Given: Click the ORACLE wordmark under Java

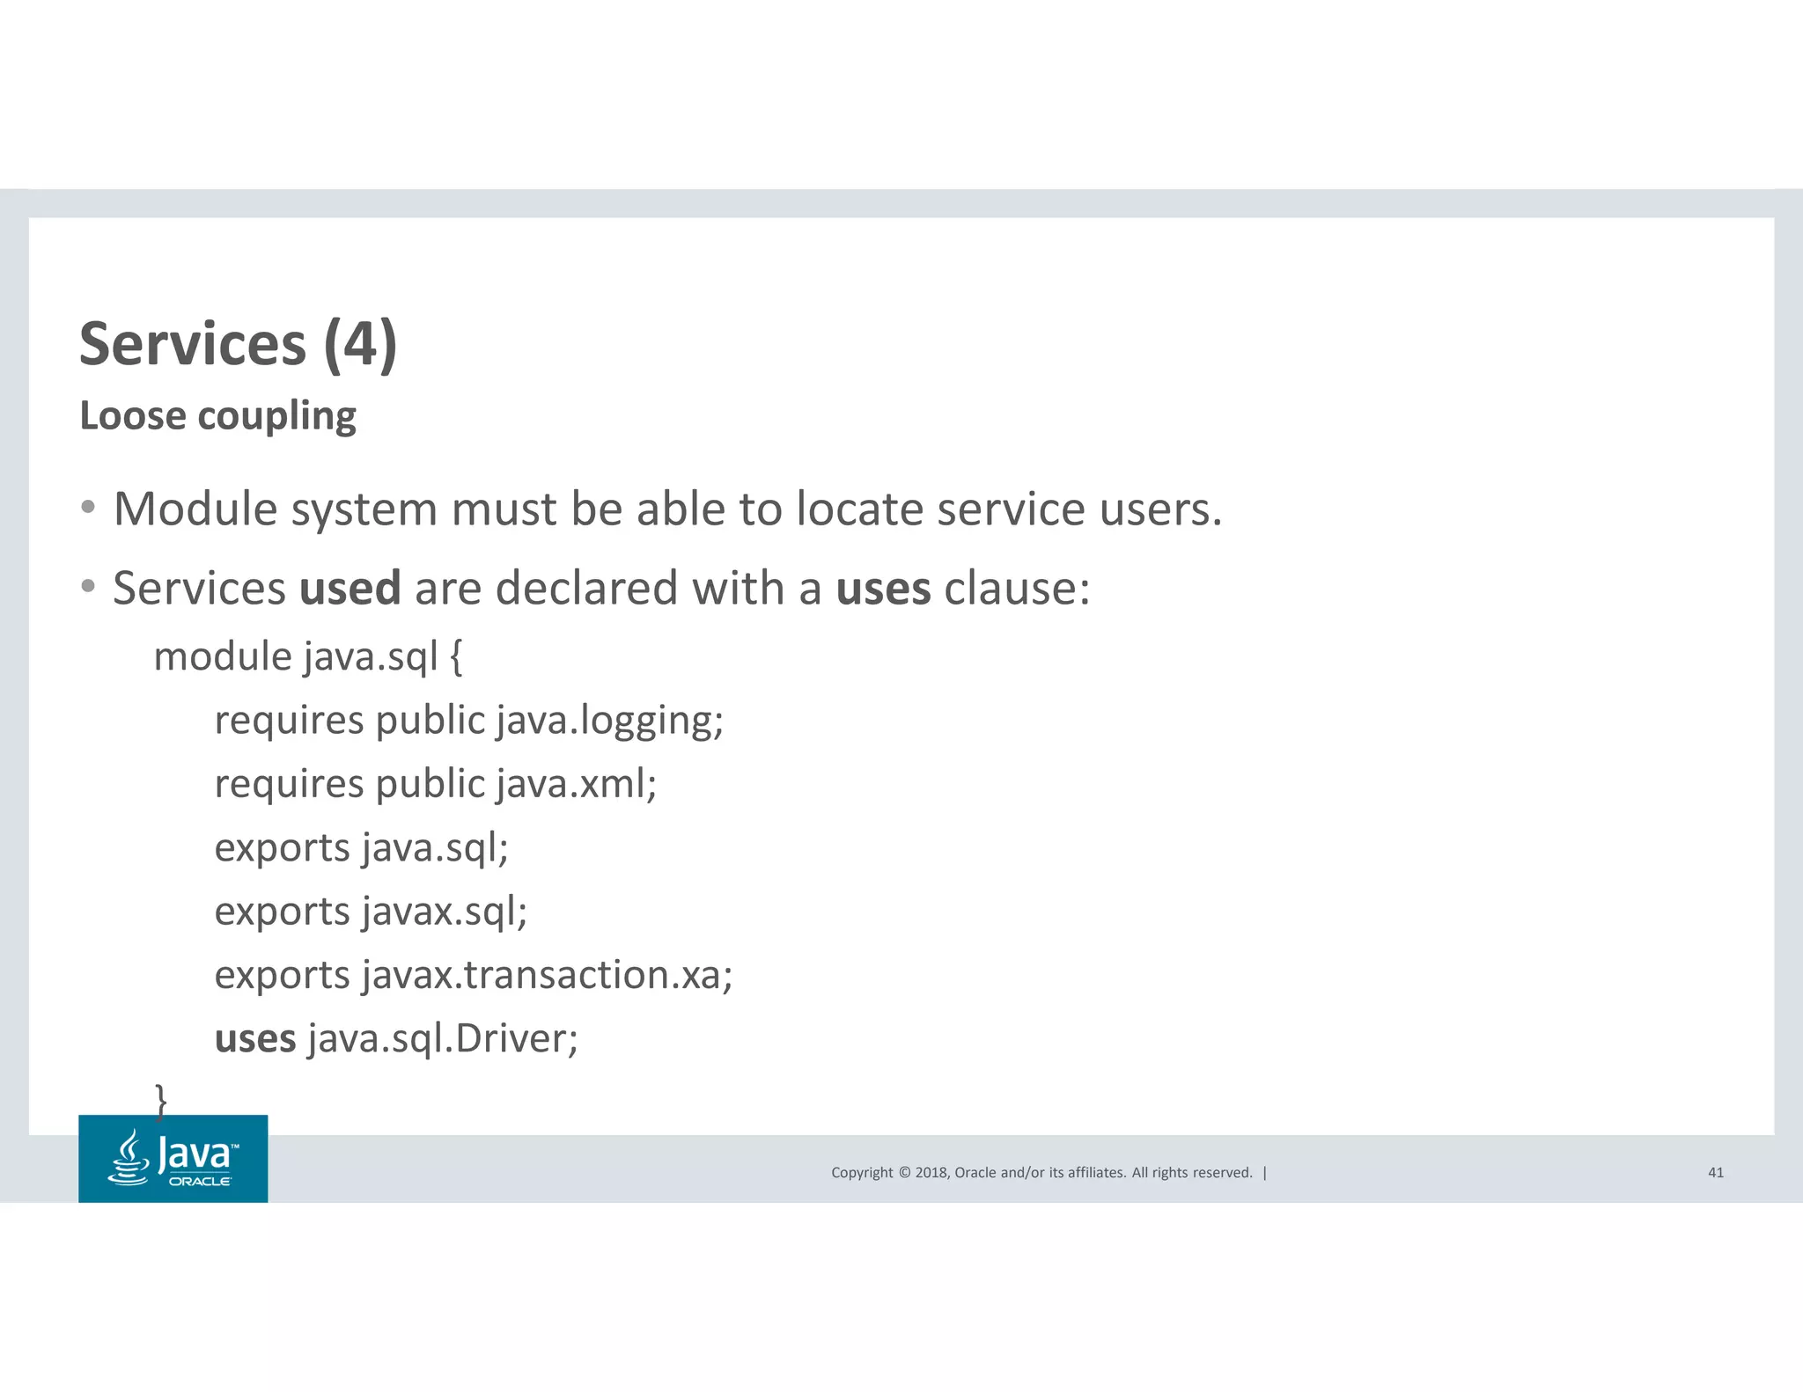Looking at the screenshot, I should [200, 1182].
